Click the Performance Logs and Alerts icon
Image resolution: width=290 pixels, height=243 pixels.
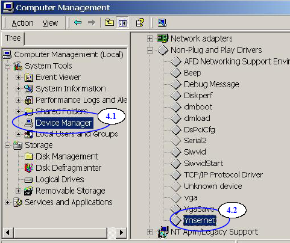(x=28, y=100)
